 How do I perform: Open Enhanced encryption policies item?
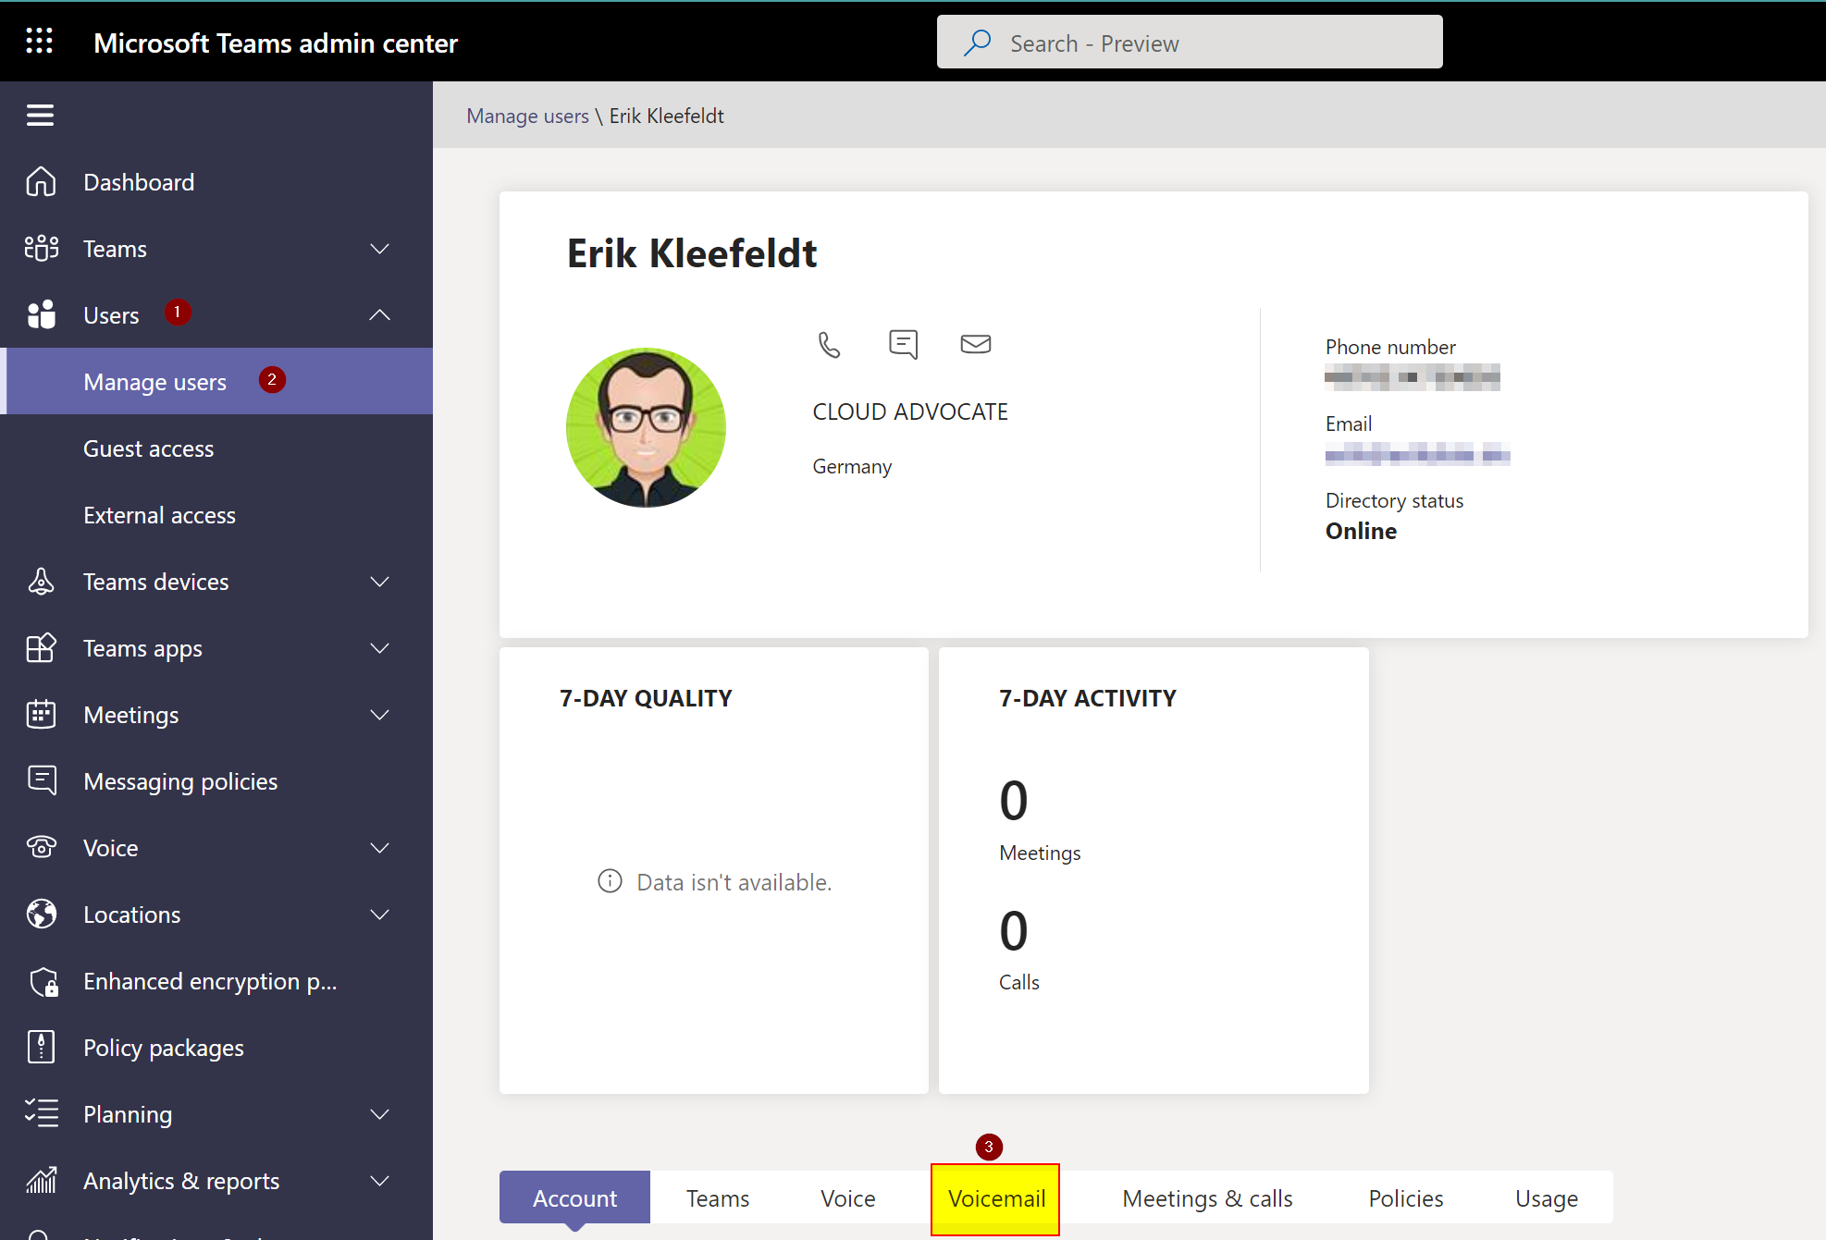(x=210, y=981)
